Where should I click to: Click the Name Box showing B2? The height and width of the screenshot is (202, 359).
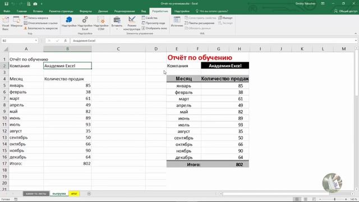coord(17,41)
